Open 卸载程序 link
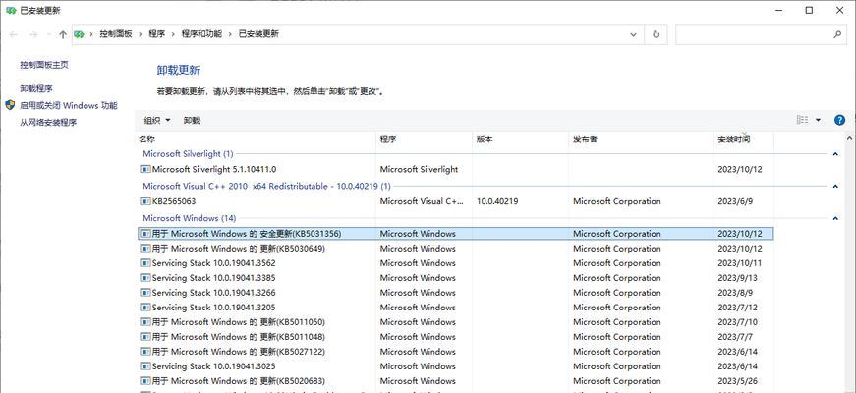 (36, 89)
